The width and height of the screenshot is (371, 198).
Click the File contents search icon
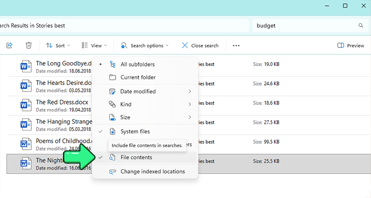coord(112,157)
